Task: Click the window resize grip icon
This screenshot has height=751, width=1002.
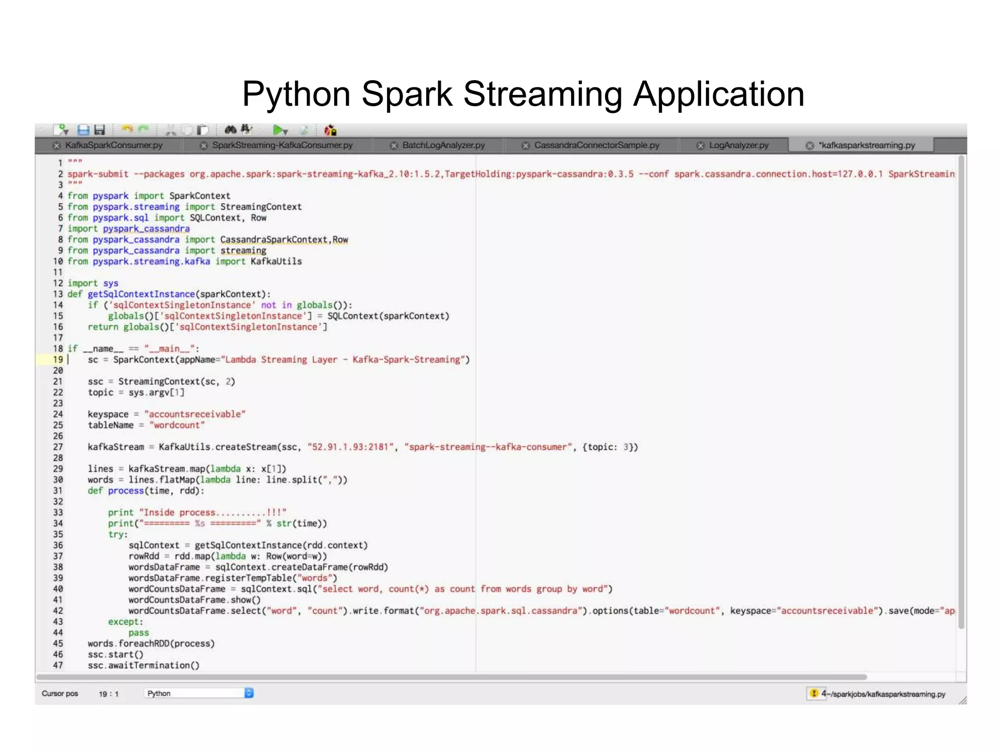Action: click(962, 700)
